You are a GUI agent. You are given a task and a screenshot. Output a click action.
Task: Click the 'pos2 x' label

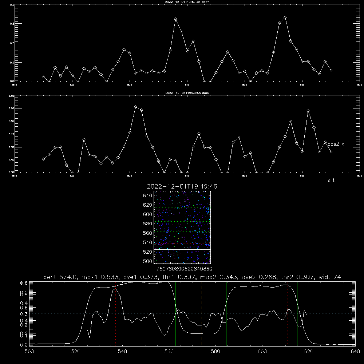[x=336, y=144]
